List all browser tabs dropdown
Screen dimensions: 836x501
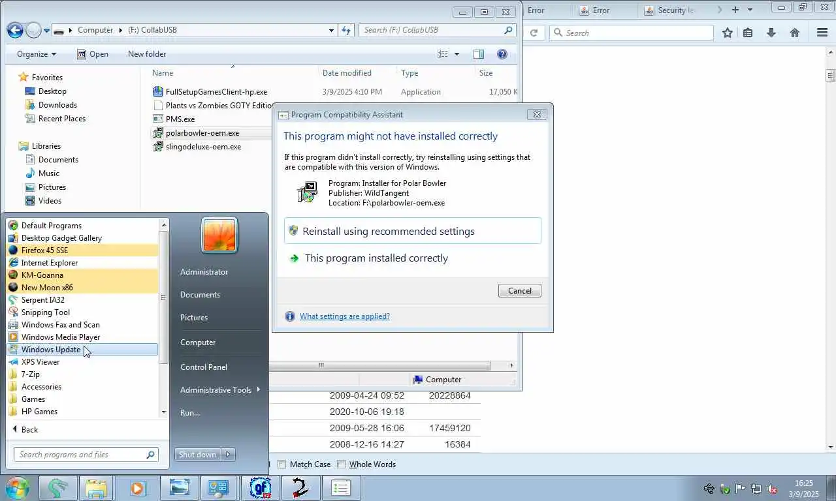pos(750,10)
